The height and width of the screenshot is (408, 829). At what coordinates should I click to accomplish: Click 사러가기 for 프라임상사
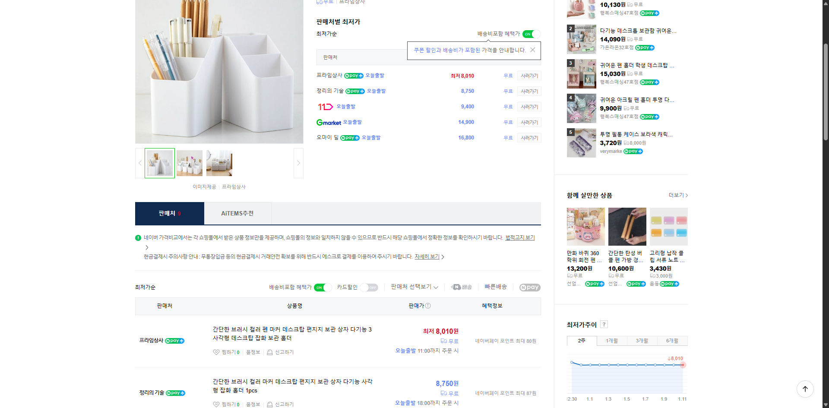click(x=529, y=76)
